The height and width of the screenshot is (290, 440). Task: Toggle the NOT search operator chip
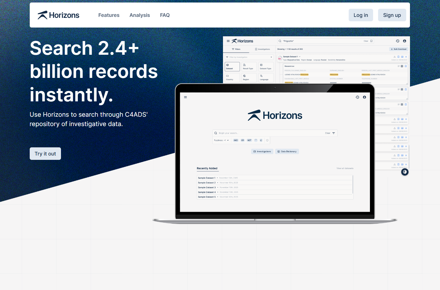249,140
